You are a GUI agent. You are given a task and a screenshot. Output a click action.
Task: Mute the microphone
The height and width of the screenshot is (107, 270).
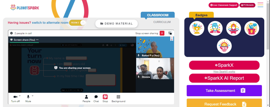(x=28, y=99)
